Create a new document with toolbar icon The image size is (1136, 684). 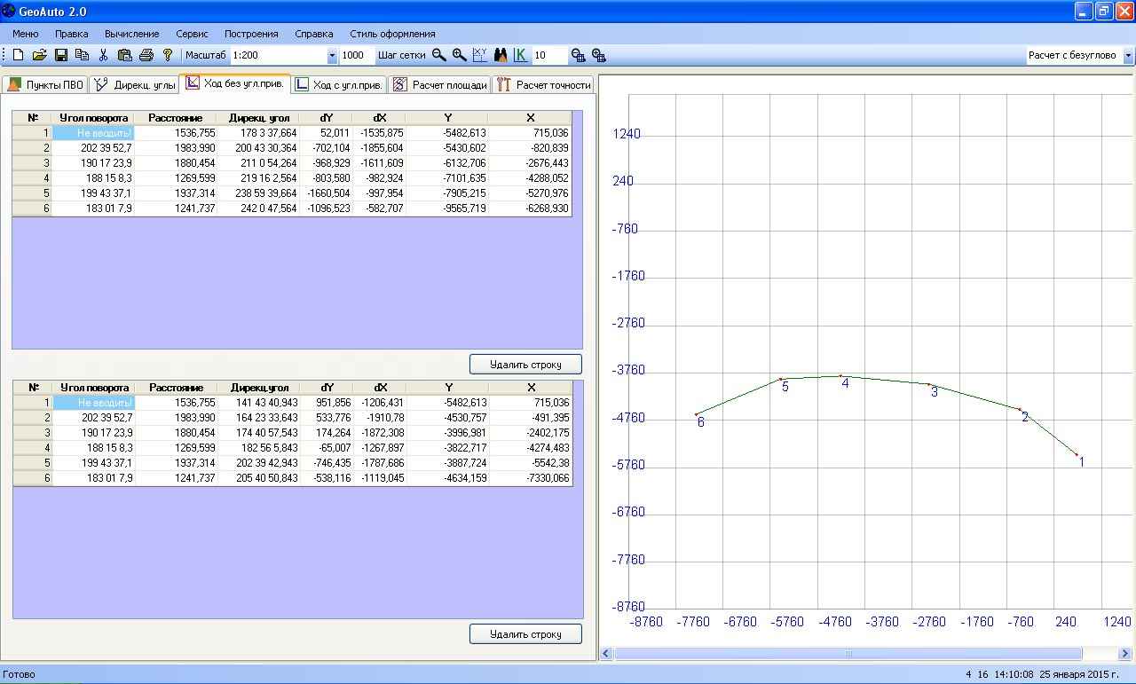click(x=19, y=55)
